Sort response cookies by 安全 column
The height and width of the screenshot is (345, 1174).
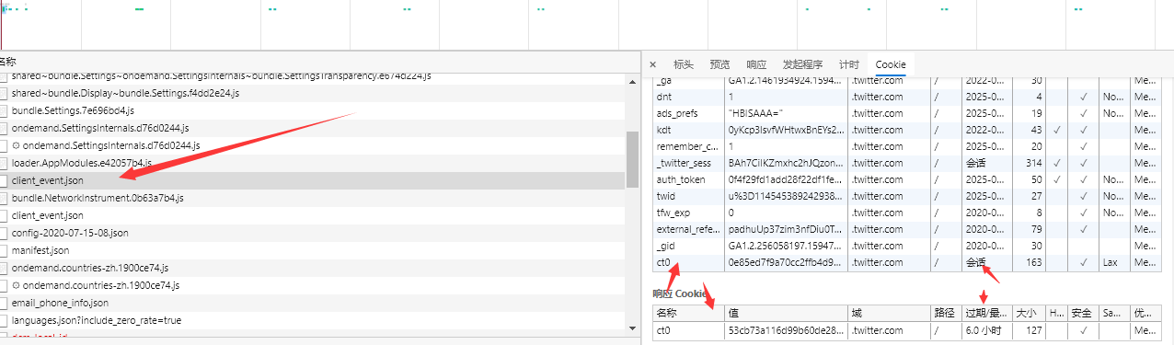1083,313
